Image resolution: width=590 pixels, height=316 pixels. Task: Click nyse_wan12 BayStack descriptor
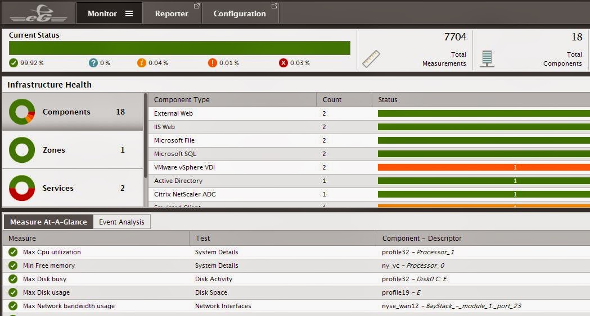pyautogui.click(x=452, y=306)
